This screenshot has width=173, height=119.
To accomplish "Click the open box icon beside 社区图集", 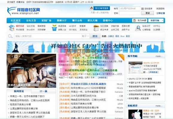I will click(96, 28).
